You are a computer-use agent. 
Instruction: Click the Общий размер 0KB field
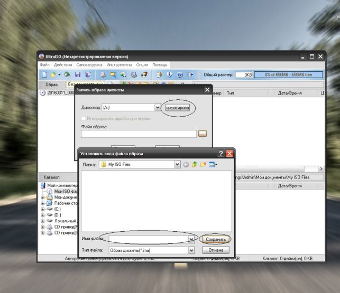(244, 75)
